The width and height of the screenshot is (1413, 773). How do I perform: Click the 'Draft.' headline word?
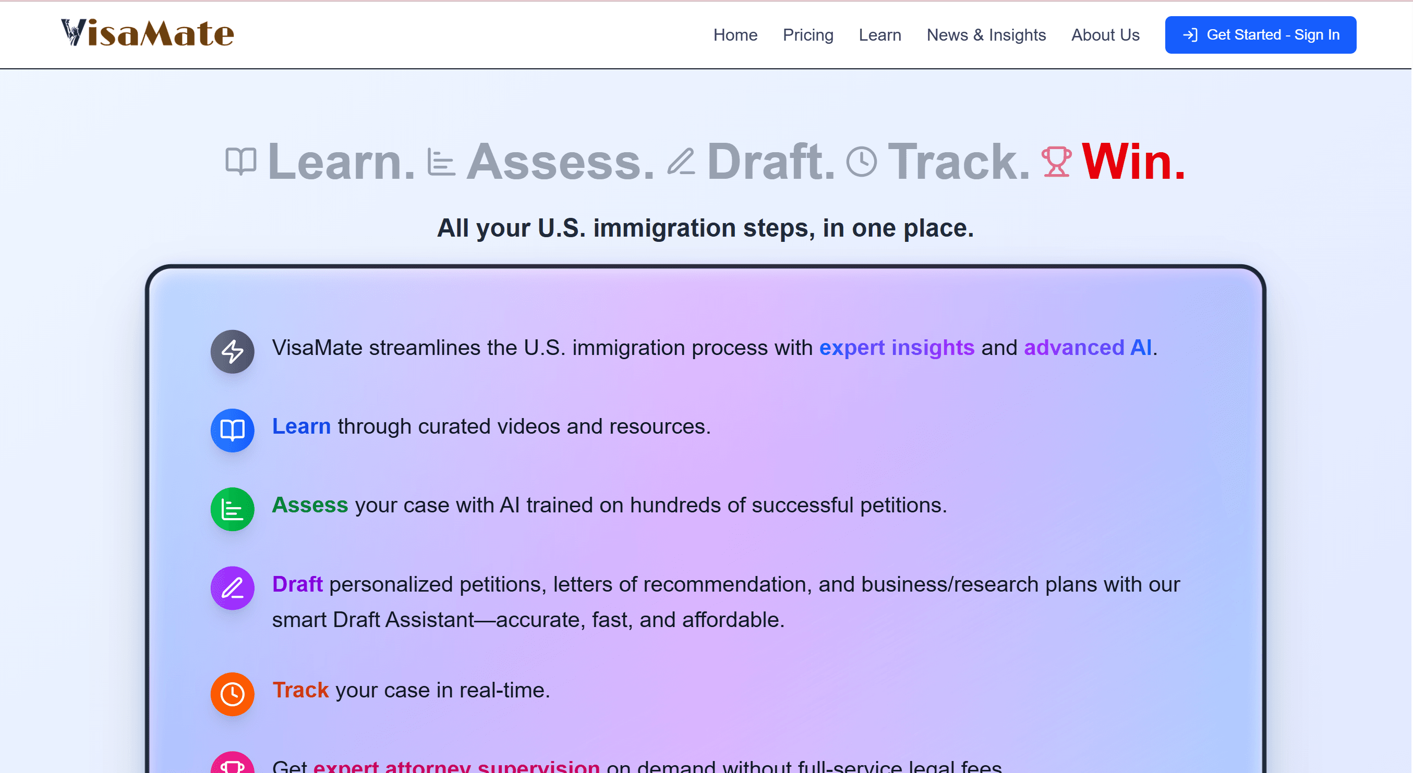point(771,161)
